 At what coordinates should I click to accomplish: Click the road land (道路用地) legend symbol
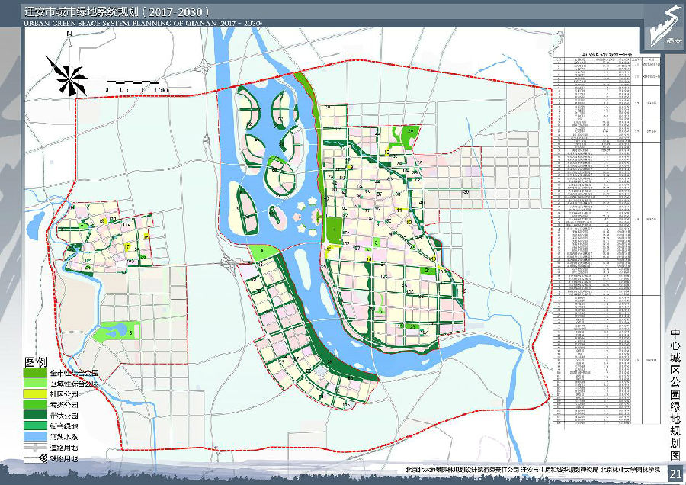click(36, 448)
